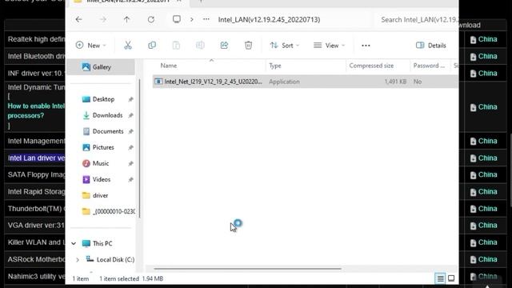This screenshot has width=512, height=288.
Task: Open Pictures in quick access
Action: point(103,147)
